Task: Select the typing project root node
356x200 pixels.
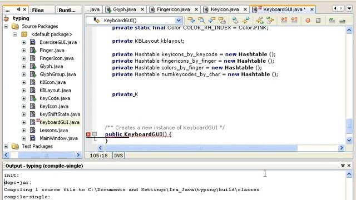Action: click(21, 18)
